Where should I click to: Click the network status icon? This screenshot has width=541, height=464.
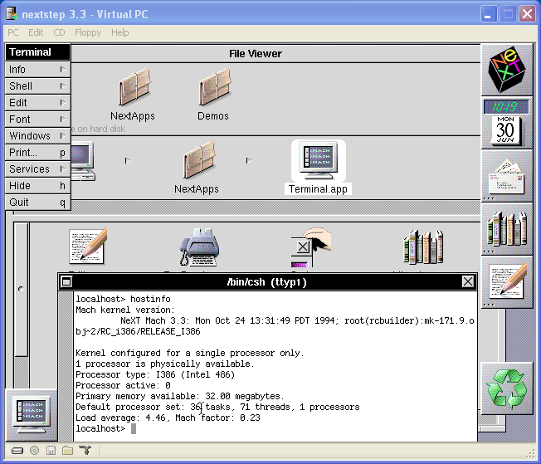click(x=85, y=450)
